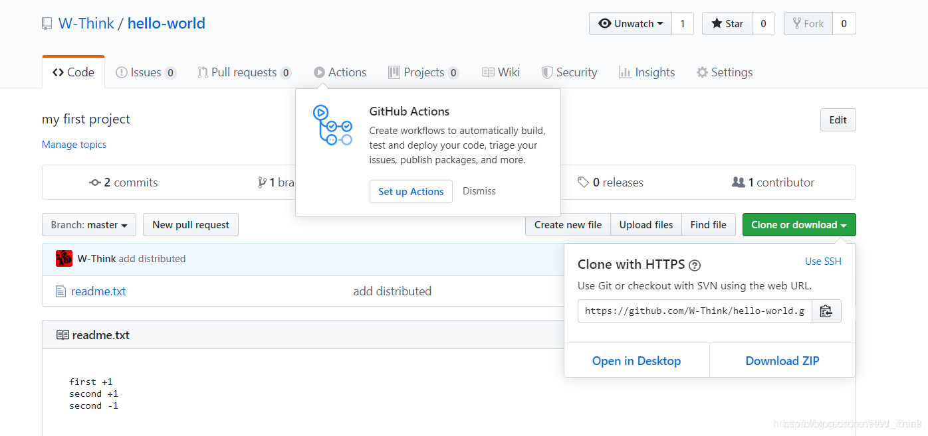Click the GitHub Actions workflow illustration icon
This screenshot has height=436, width=928.
pyautogui.click(x=332, y=125)
